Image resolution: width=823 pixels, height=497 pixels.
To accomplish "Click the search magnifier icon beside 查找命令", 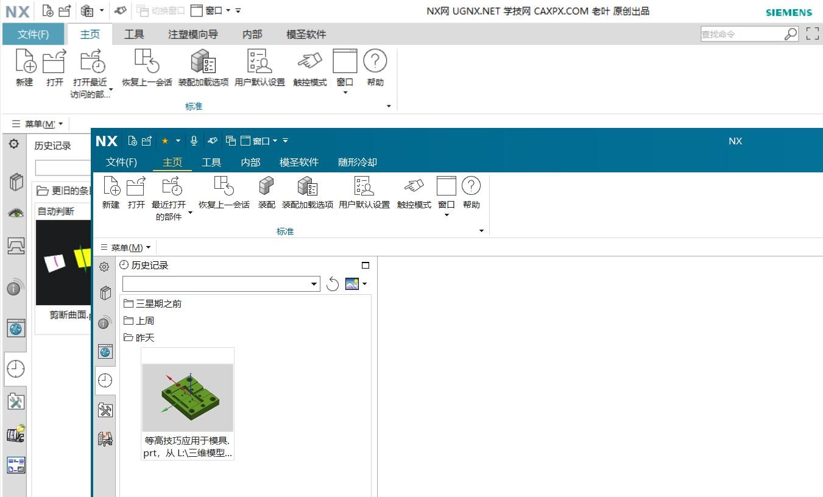I will click(791, 34).
